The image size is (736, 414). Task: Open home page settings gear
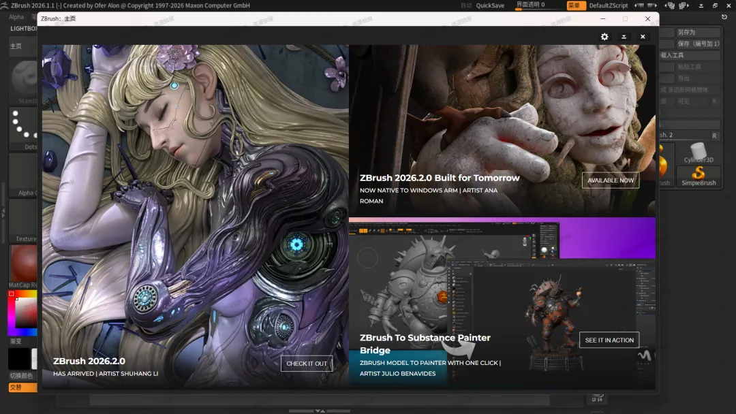tap(604, 37)
